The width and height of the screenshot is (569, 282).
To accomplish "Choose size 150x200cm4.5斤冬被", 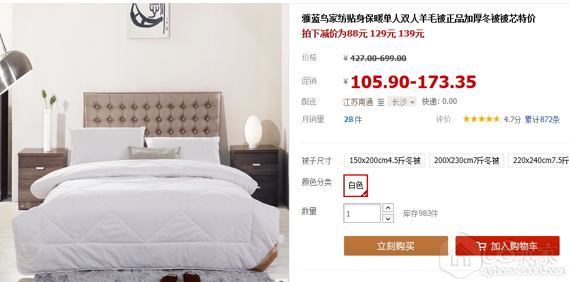I will click(384, 161).
